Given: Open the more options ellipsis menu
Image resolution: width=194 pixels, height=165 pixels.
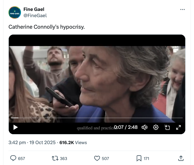Looking at the screenshot, I should click(182, 9).
